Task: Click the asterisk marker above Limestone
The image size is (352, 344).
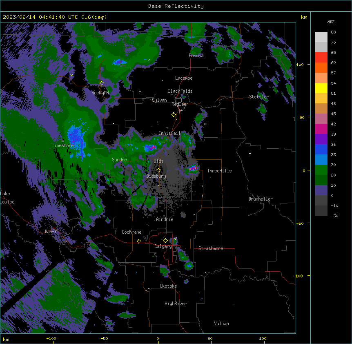Action: pos(62,141)
